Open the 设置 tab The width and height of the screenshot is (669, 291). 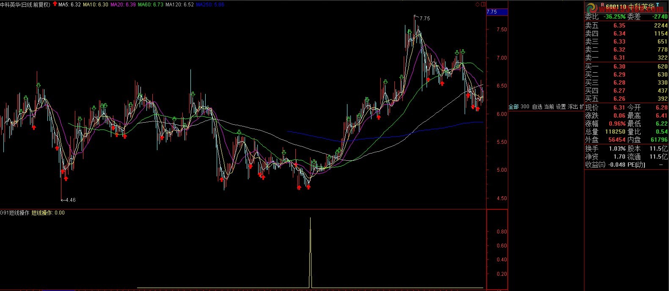point(561,107)
